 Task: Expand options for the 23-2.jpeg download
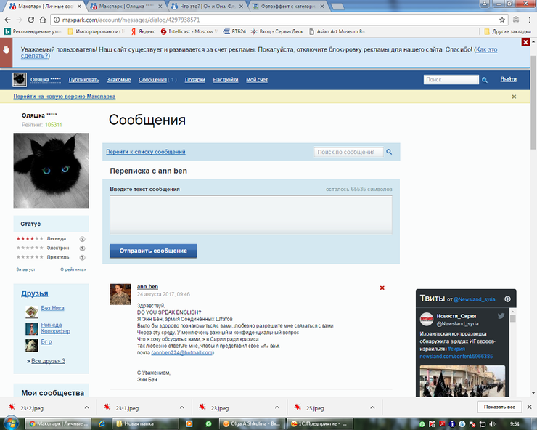coord(87,407)
